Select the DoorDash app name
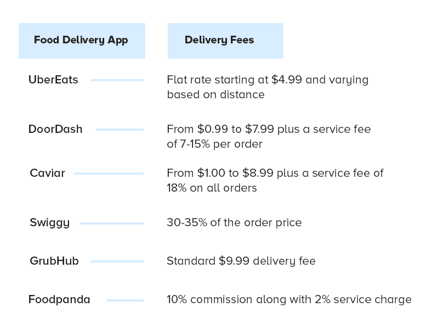437x329 pixels. pyautogui.click(x=55, y=129)
